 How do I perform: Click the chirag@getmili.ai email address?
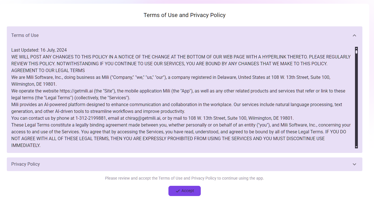(x=143, y=118)
